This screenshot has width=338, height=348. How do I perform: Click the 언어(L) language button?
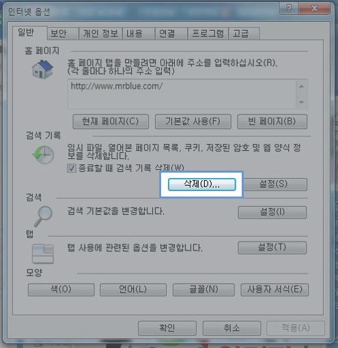[133, 289]
